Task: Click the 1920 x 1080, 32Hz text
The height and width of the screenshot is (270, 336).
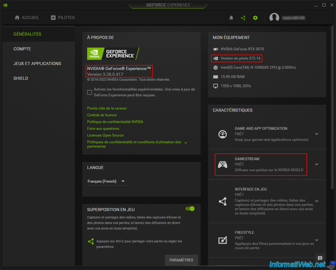Action: click(x=236, y=86)
